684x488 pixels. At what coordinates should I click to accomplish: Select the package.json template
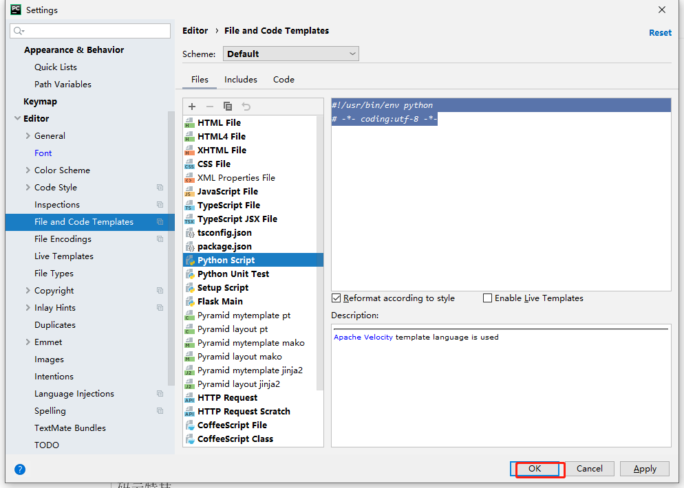[x=224, y=247]
